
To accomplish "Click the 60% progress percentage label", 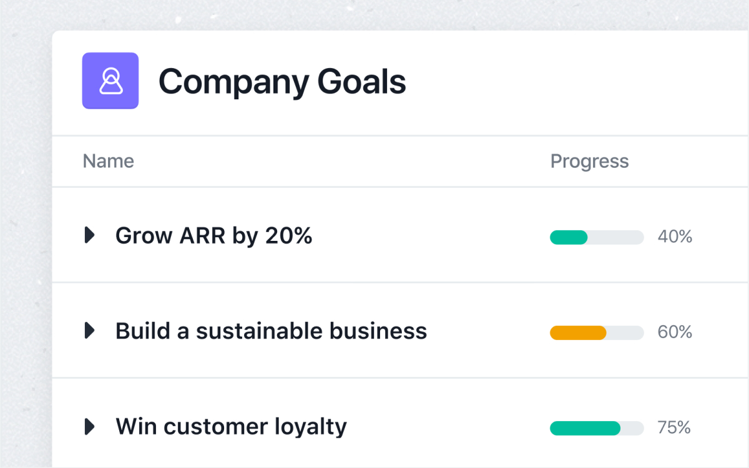I will click(675, 333).
